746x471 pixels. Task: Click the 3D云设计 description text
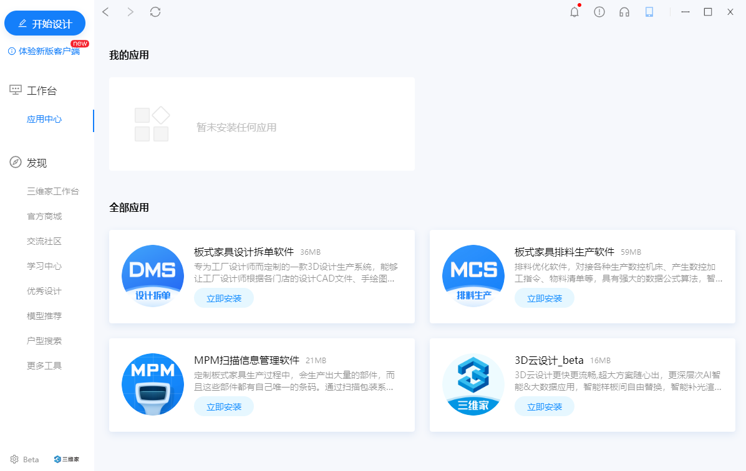(618, 381)
